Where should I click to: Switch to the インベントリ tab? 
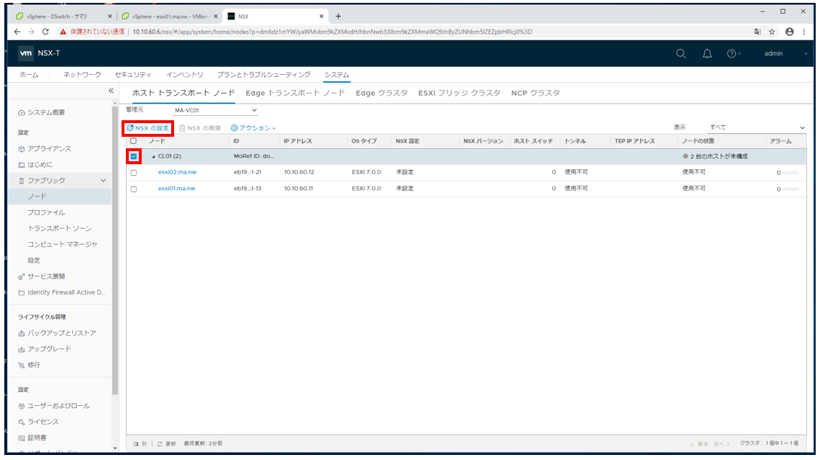click(185, 75)
